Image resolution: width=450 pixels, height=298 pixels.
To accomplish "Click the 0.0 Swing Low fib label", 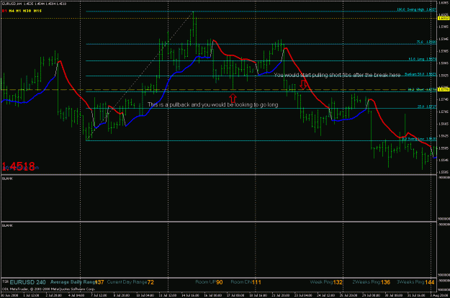I will click(419, 138).
